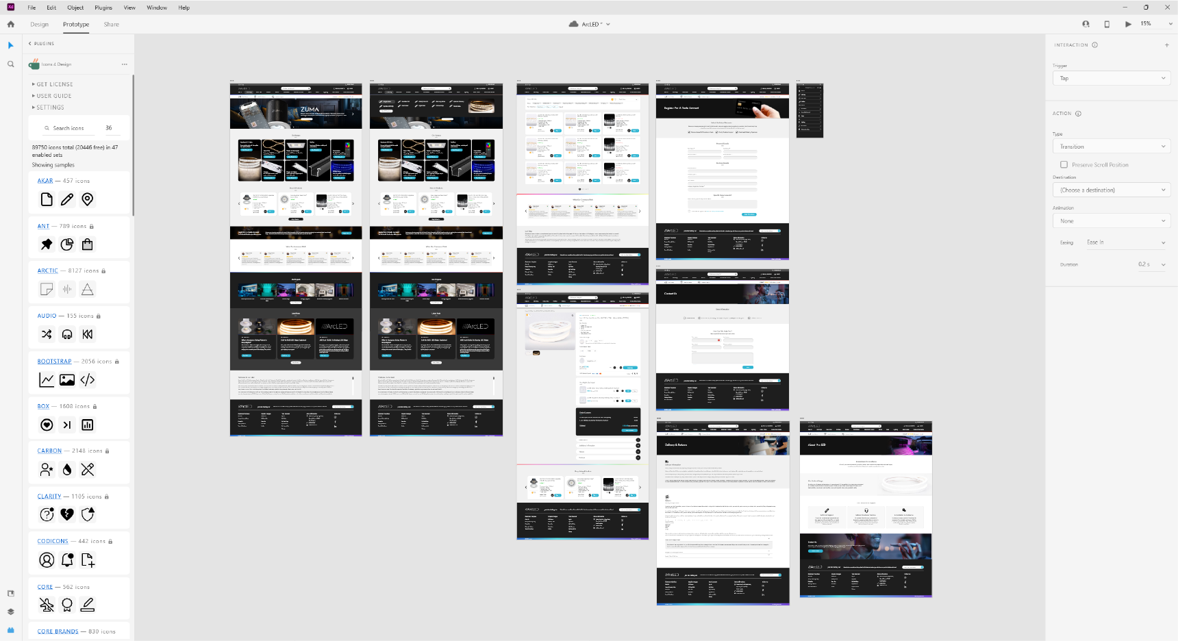
Task: Click the Action info icon
Action: [1078, 114]
